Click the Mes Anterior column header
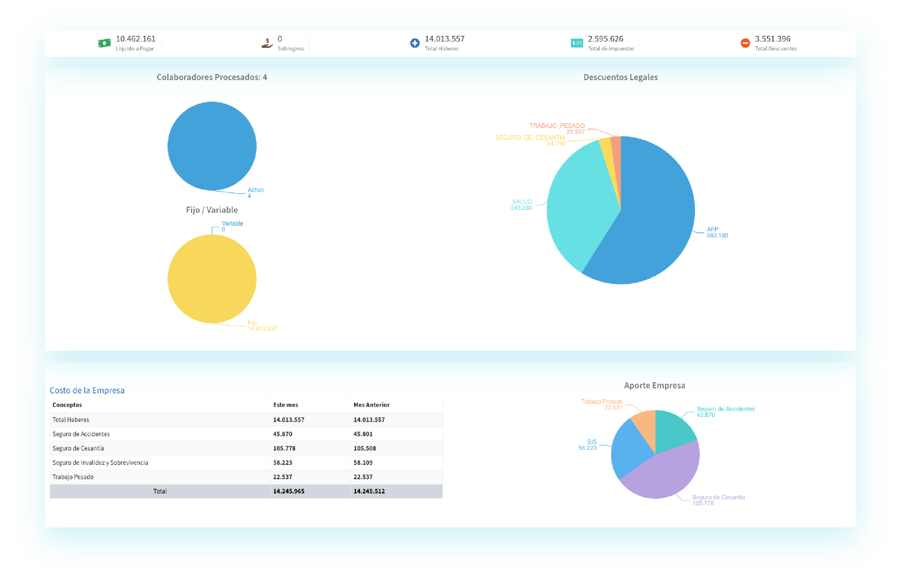915x575 pixels. point(371,405)
